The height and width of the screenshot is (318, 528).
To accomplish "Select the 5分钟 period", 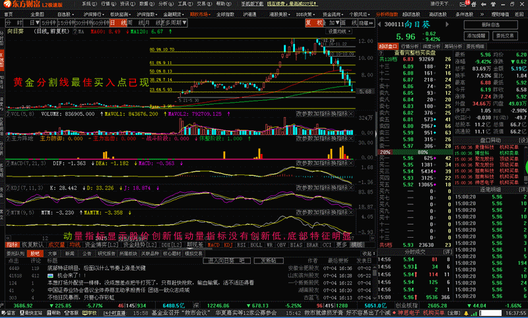I will [49, 23].
